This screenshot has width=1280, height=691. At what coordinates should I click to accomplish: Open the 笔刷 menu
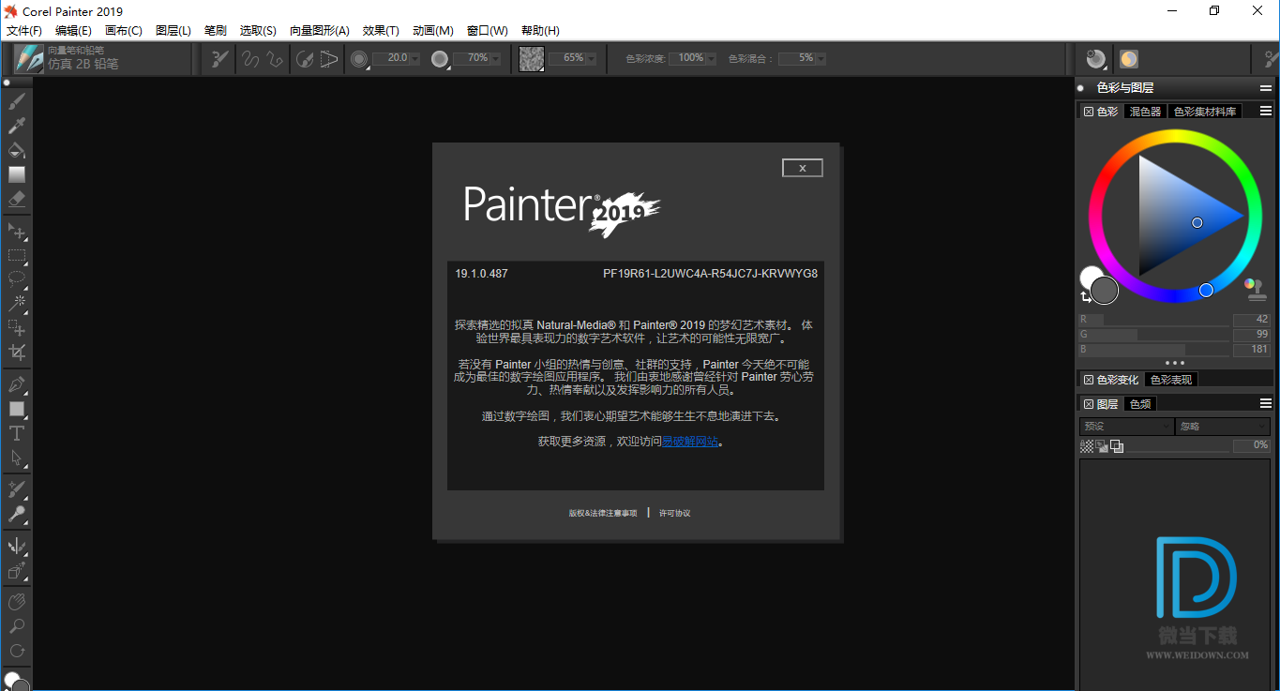[216, 31]
